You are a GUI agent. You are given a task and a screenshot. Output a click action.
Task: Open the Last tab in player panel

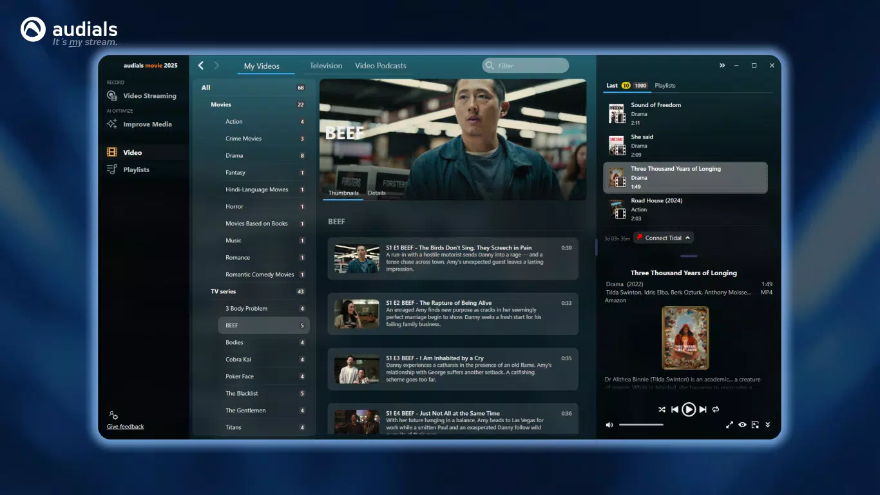[x=612, y=85]
